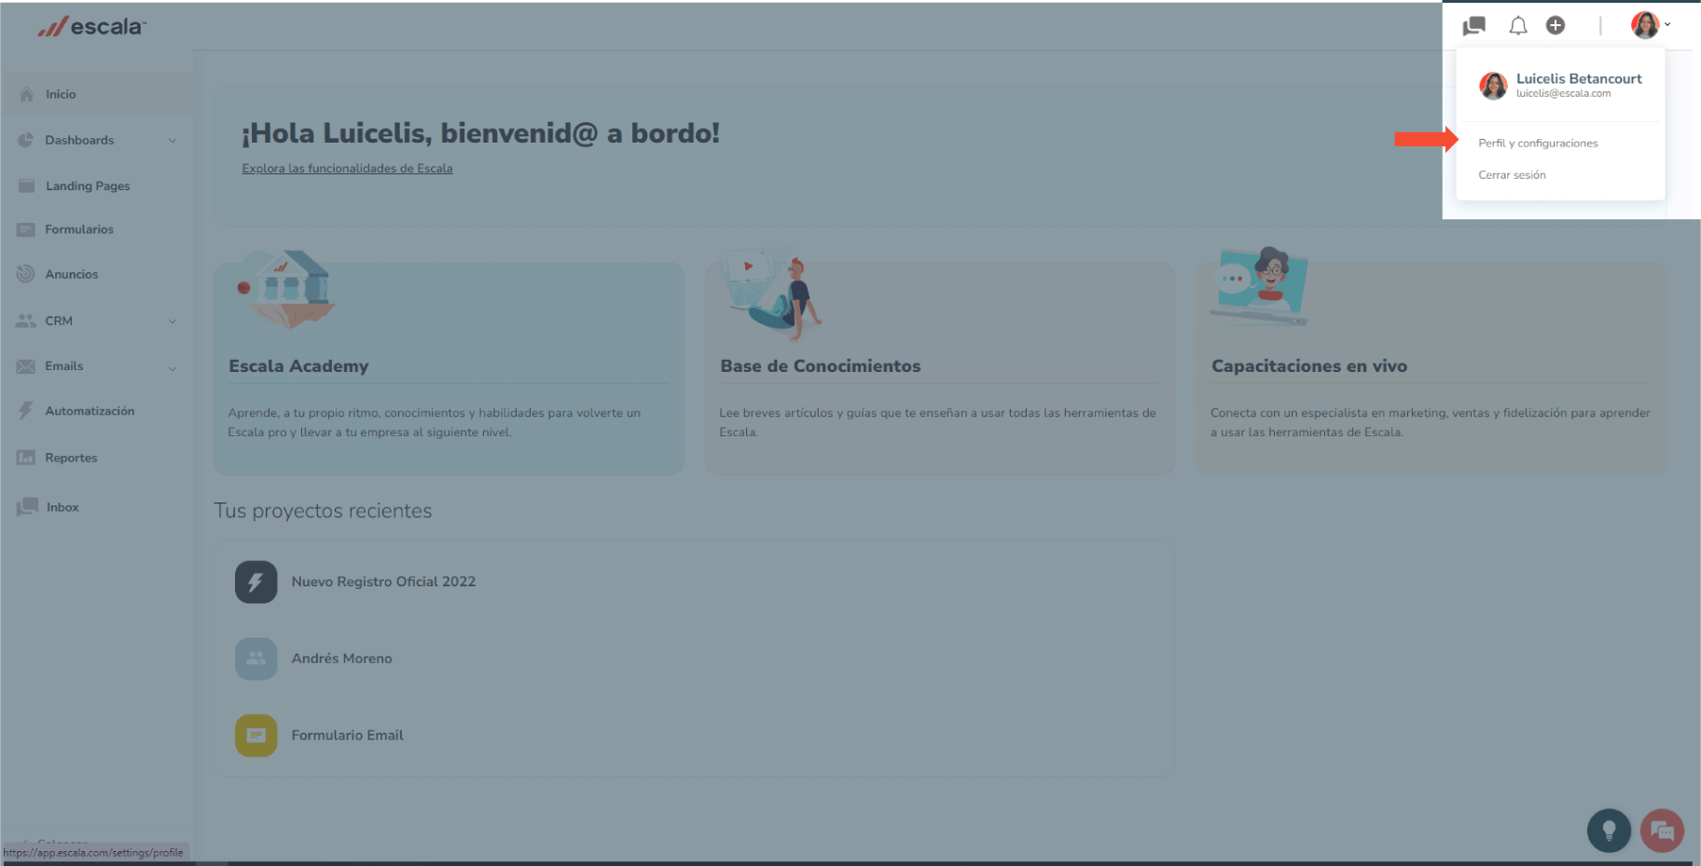
Task: Click the Inicio home icon
Action: pos(26,94)
